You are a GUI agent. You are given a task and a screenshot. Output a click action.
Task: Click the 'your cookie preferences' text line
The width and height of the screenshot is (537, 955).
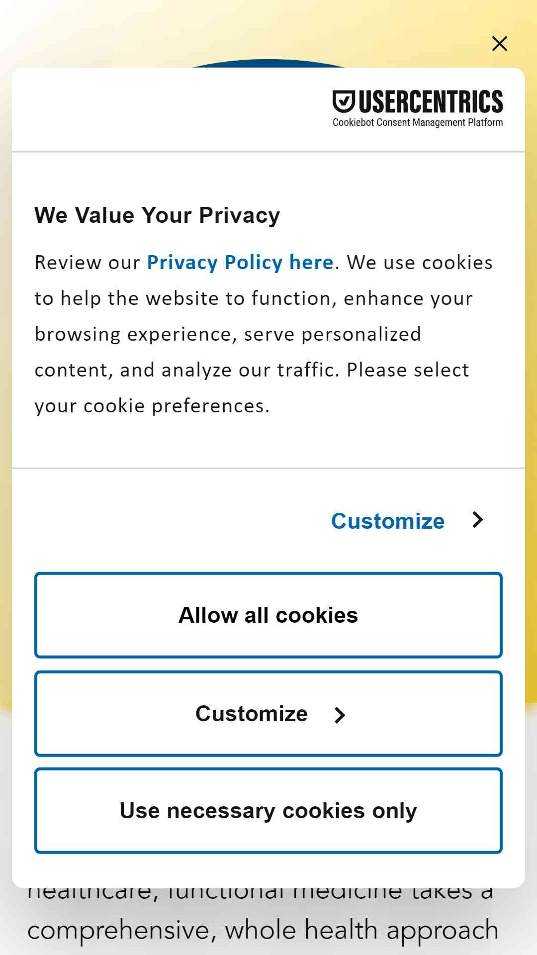(x=152, y=406)
